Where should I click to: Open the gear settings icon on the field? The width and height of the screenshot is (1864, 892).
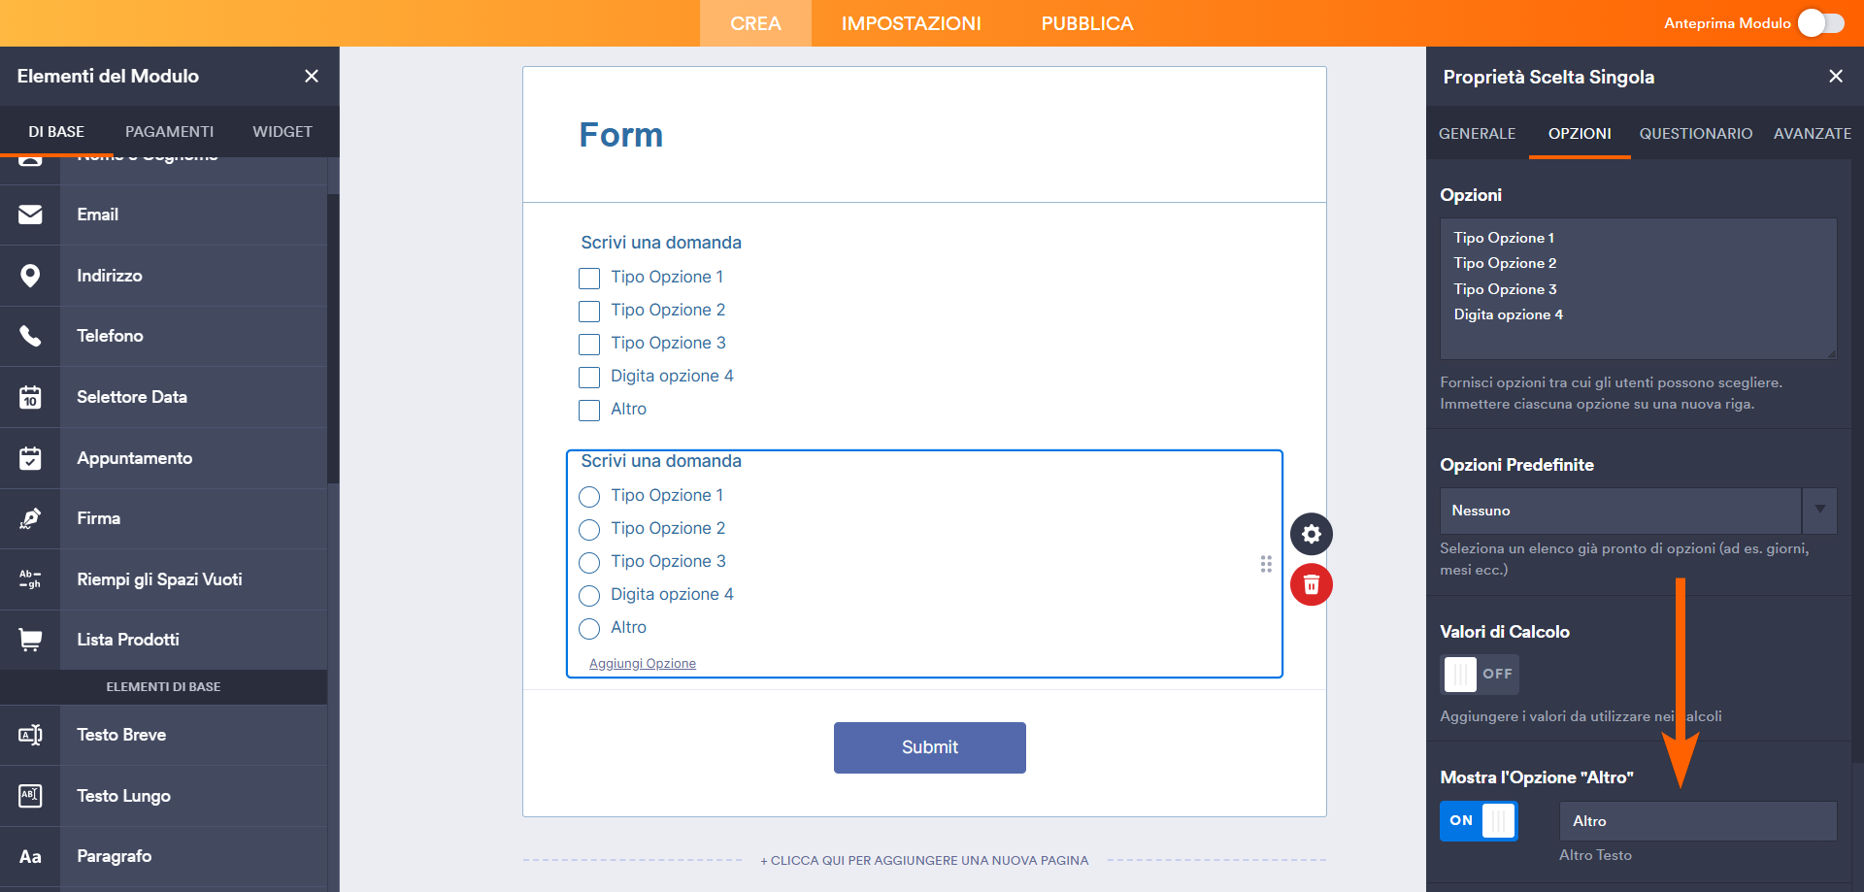point(1312,534)
